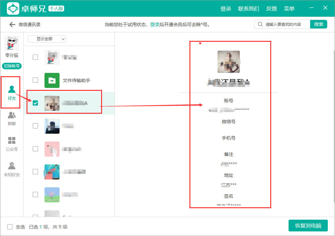Open the 公众号 official accounts section
The width and height of the screenshot is (335, 236).
coord(11,144)
